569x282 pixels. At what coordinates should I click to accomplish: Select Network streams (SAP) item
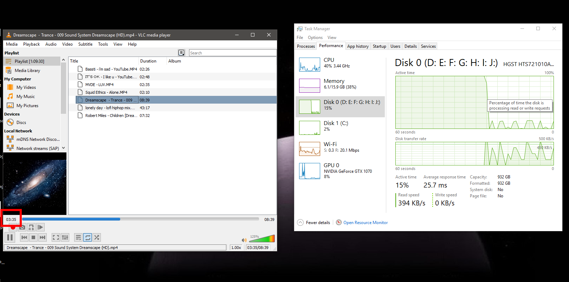(x=32, y=148)
